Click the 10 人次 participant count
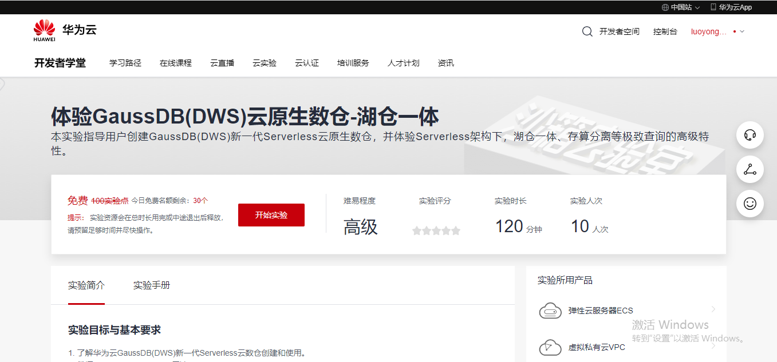The width and height of the screenshot is (777, 362). click(590, 227)
